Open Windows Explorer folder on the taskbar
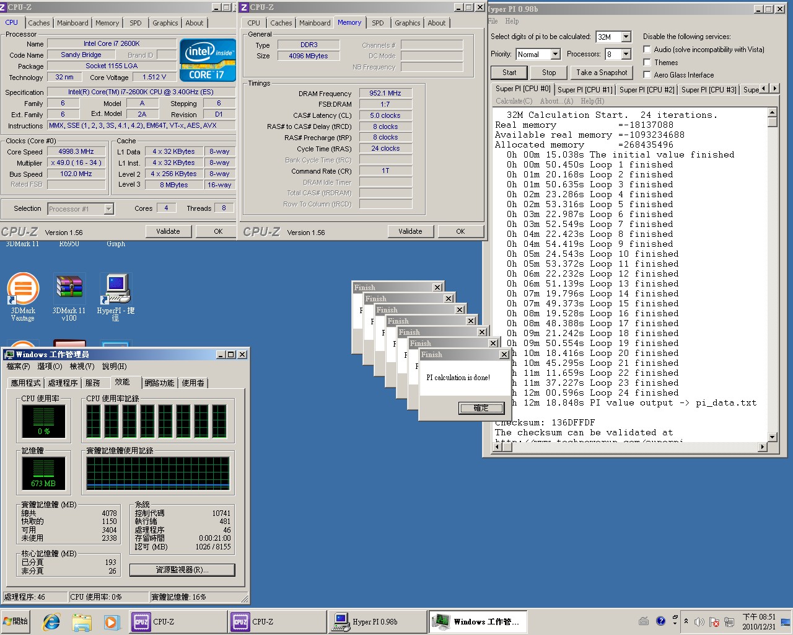This screenshot has height=635, width=793. 81,621
